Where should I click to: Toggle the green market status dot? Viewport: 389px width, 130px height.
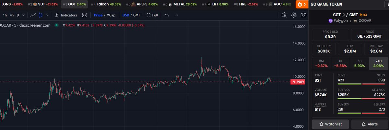(x=57, y=25)
